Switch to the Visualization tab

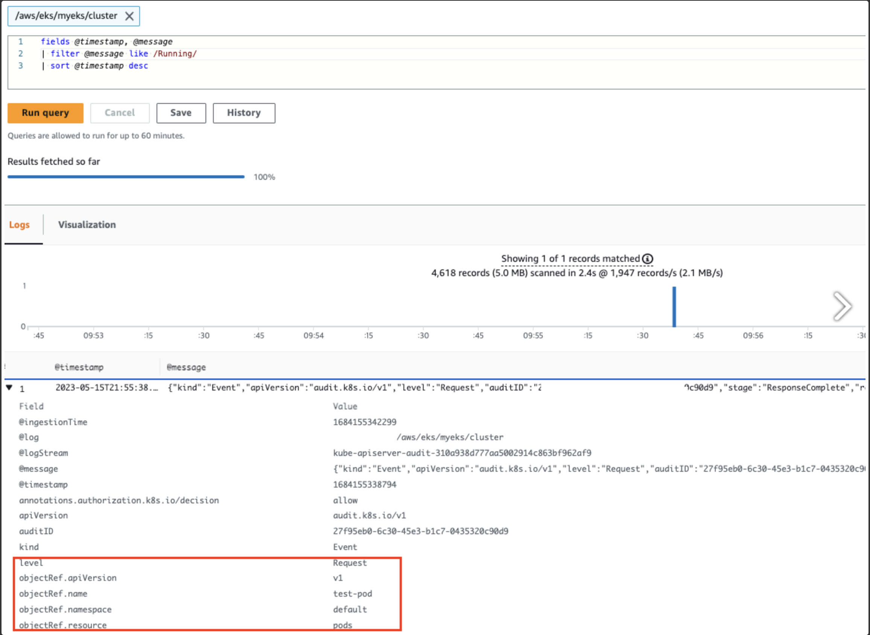[x=87, y=225]
